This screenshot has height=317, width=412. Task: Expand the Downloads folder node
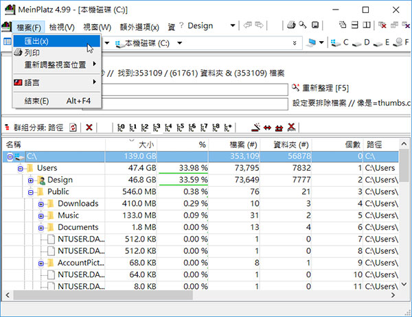[41, 204]
